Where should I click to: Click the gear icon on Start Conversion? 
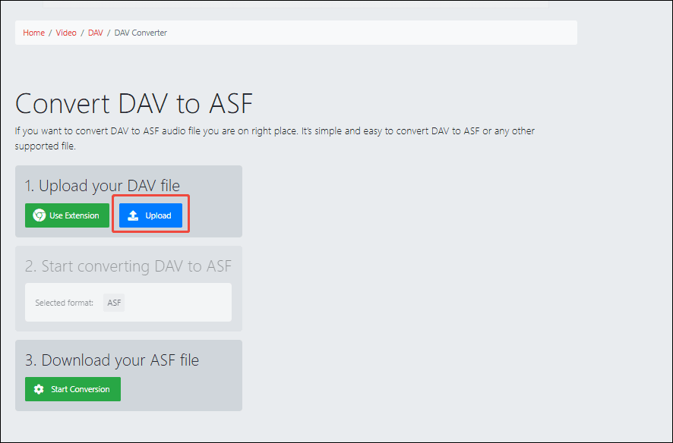coord(38,388)
